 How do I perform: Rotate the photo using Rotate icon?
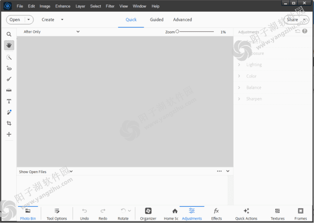(123, 211)
